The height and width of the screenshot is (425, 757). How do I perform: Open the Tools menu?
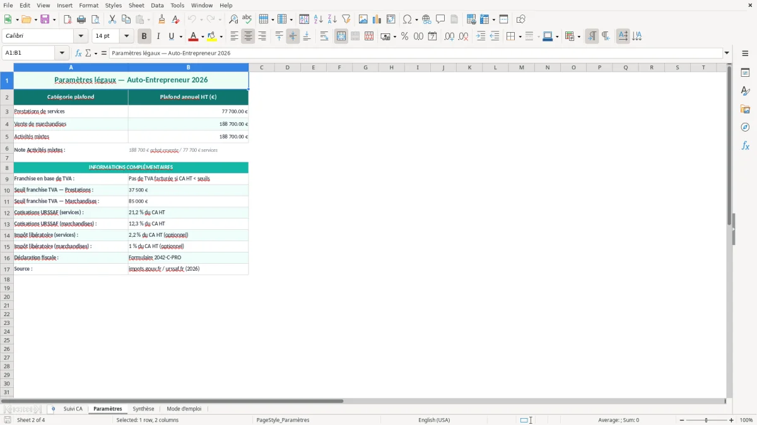(x=177, y=5)
